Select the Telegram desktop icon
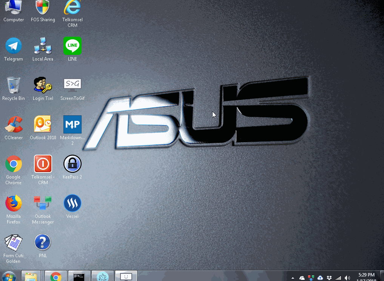 point(14,49)
